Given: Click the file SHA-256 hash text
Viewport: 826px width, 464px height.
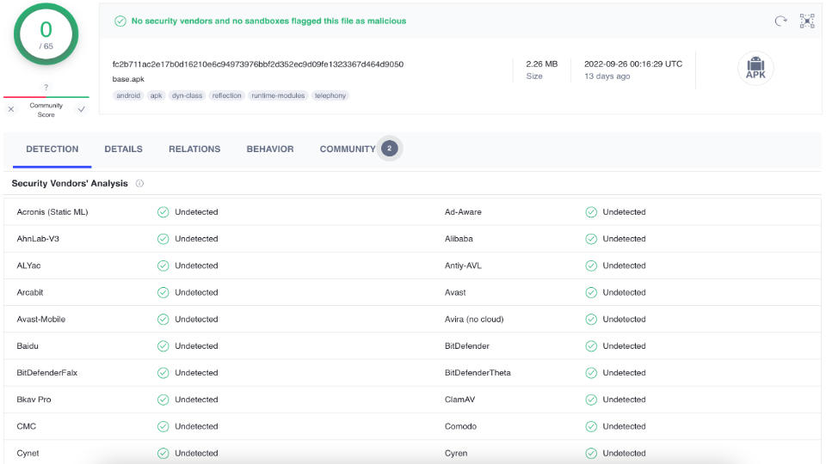Looking at the screenshot, I should (x=257, y=64).
